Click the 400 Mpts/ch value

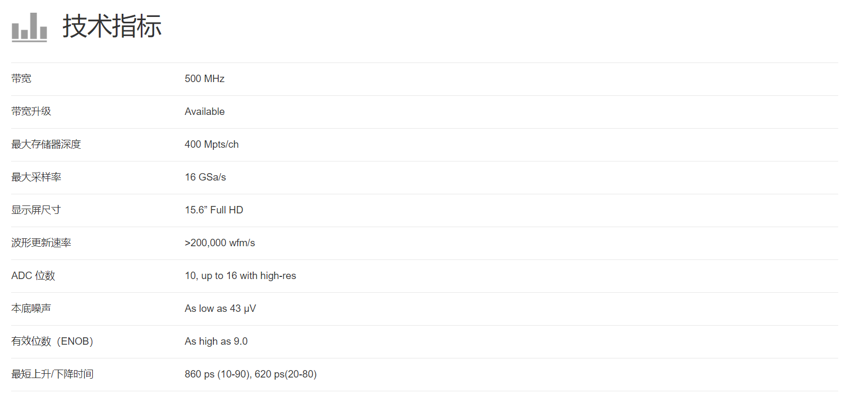[211, 145]
